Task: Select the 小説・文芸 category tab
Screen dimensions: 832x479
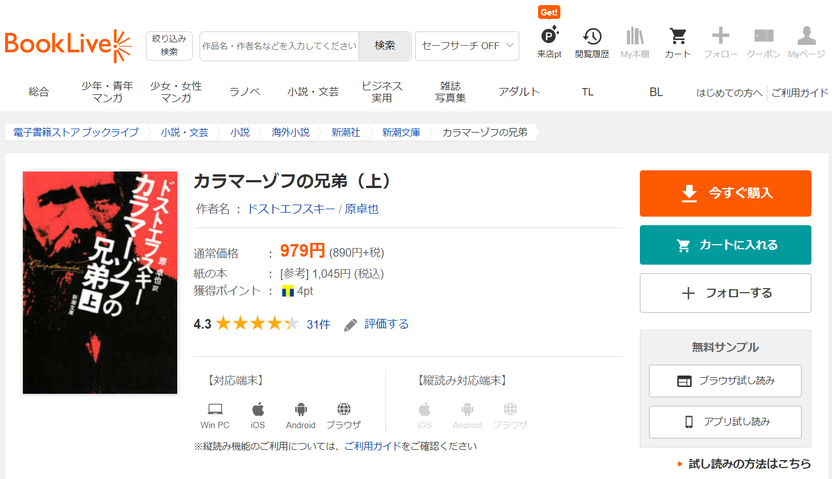Action: [313, 92]
